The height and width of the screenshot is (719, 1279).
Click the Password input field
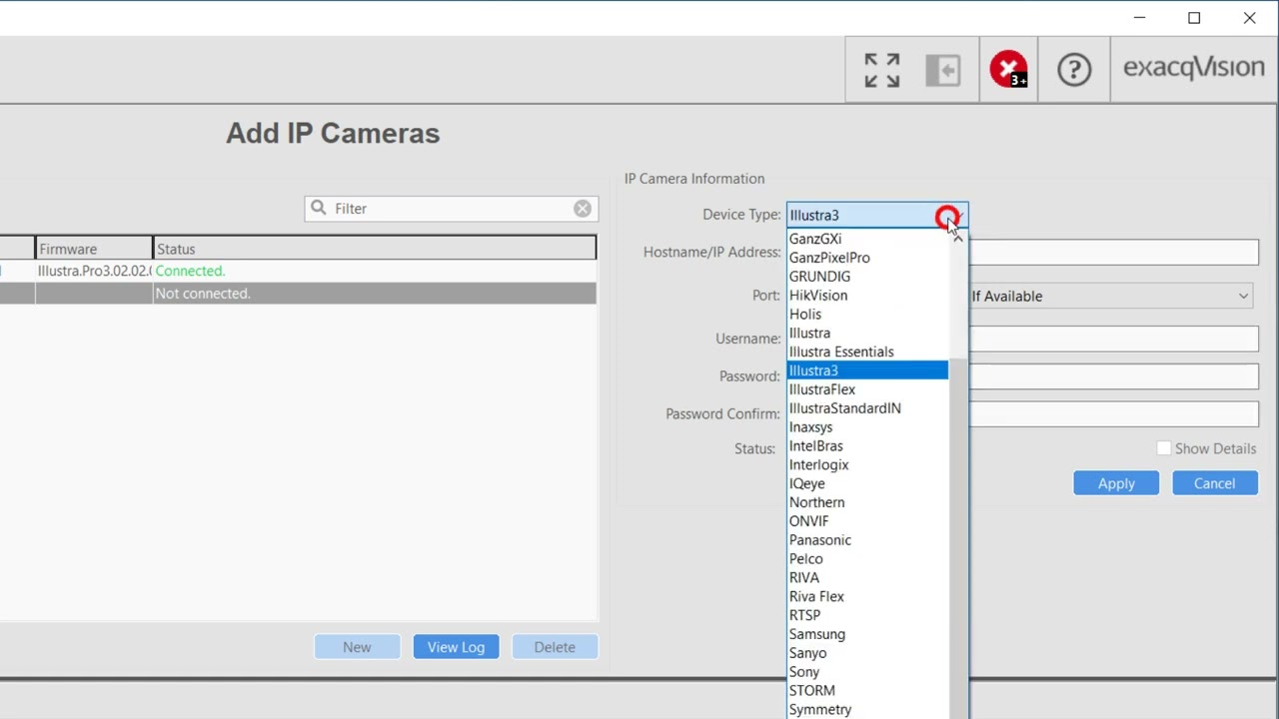1113,376
